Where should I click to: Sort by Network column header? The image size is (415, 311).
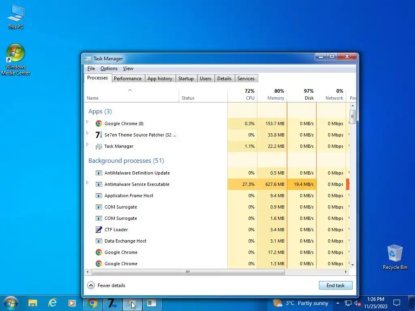tap(331, 95)
